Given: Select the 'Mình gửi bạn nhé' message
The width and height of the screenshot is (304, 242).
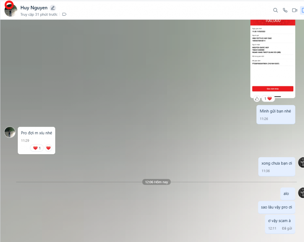Looking at the screenshot, I should 275,111.
